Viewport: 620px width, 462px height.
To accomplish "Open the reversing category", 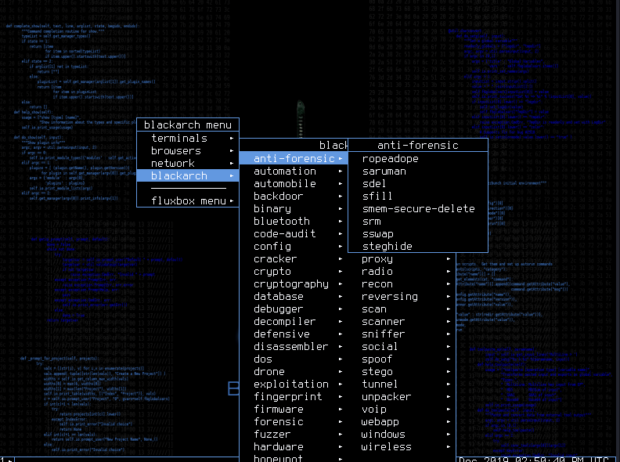I will 402,297.
